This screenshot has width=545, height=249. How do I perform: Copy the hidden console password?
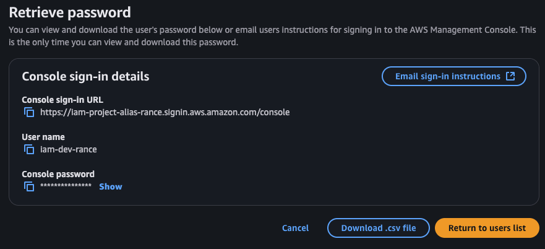29,186
